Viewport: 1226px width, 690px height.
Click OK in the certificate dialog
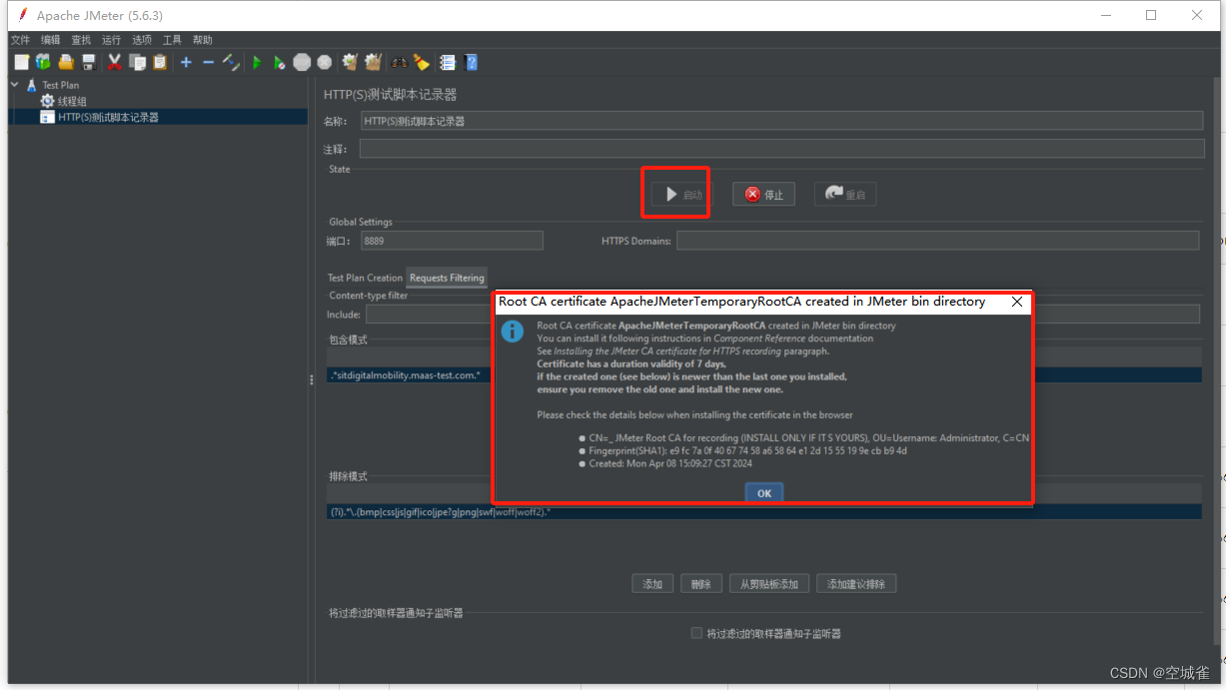[764, 492]
